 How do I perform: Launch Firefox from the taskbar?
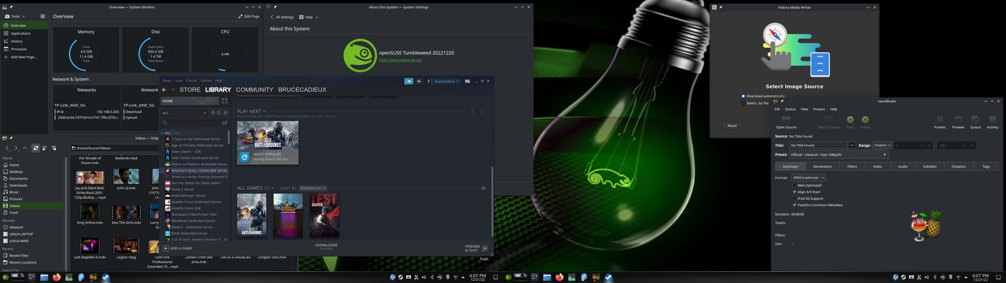click(57, 277)
